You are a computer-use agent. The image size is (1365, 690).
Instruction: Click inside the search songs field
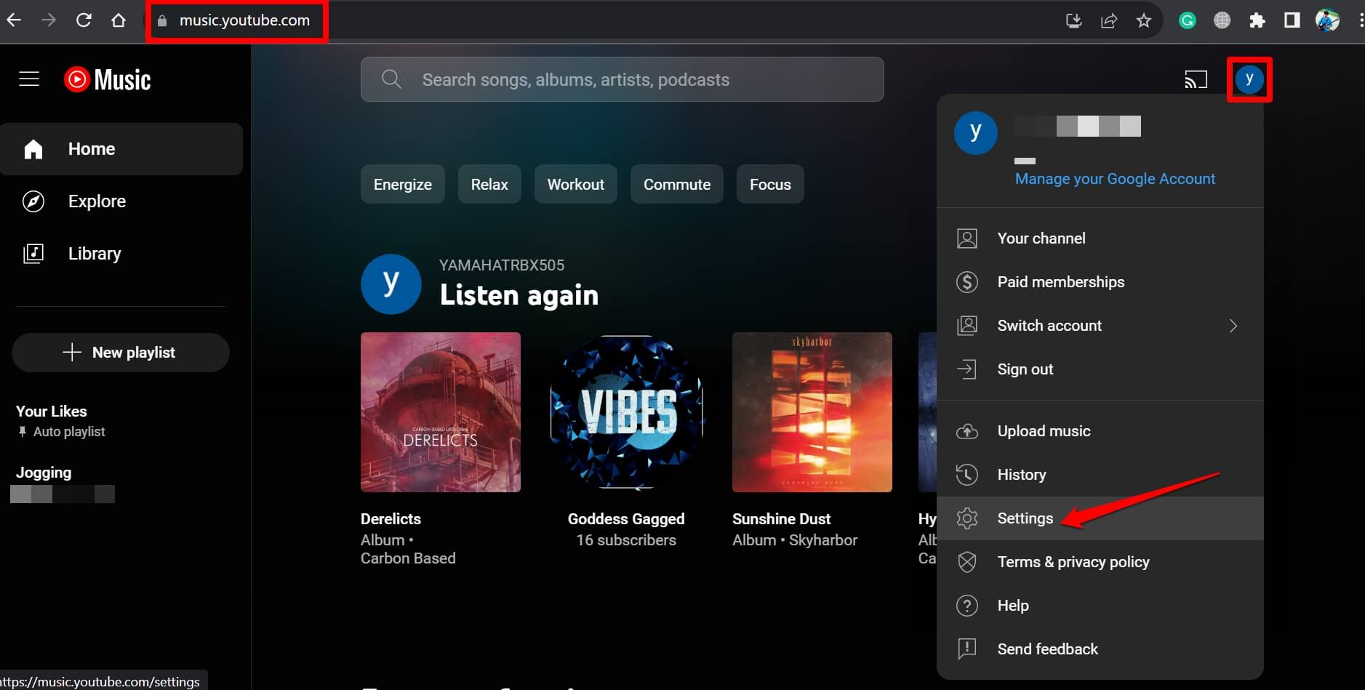tap(622, 79)
